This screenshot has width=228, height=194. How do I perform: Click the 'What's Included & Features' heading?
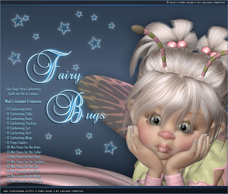23,101
